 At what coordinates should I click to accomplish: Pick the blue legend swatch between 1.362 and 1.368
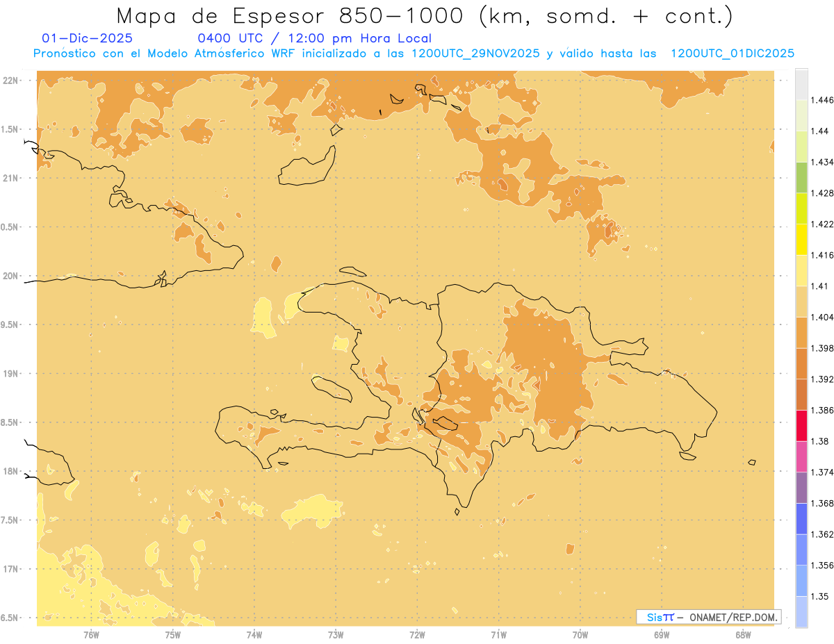pyautogui.click(x=801, y=518)
